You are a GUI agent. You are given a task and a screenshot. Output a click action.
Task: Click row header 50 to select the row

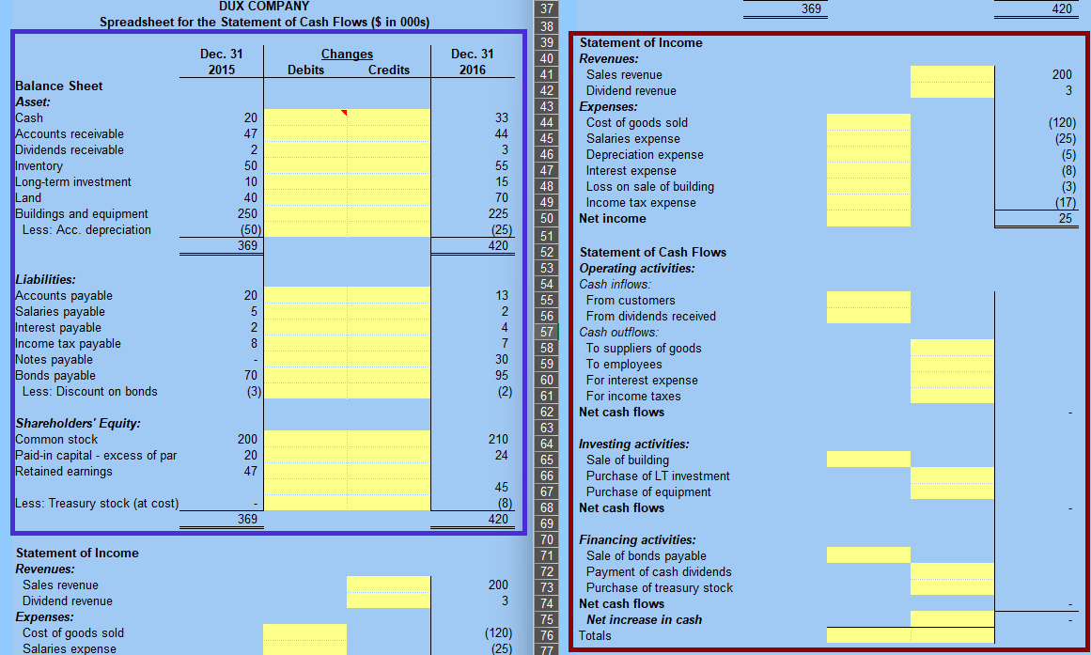click(546, 218)
